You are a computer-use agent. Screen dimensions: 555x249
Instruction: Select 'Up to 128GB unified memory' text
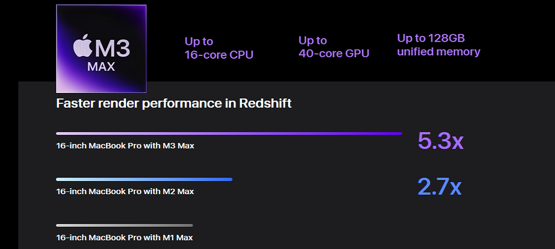(x=438, y=45)
